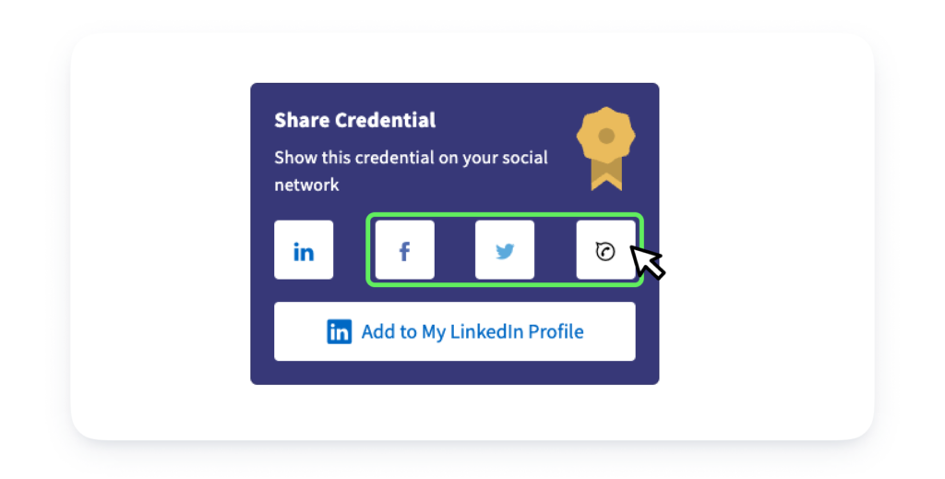
Task: Click the LinkedIn logo inside the Add button
Action: click(340, 331)
